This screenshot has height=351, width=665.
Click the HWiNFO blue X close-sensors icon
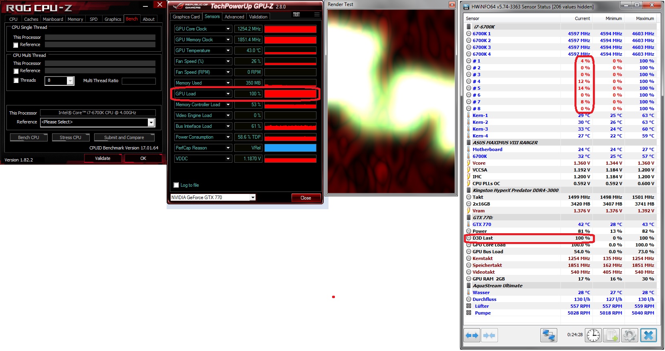pyautogui.click(x=649, y=335)
